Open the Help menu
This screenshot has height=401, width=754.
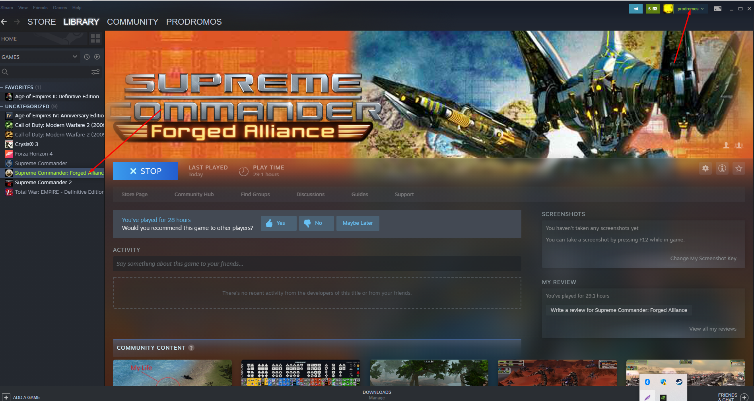[77, 8]
